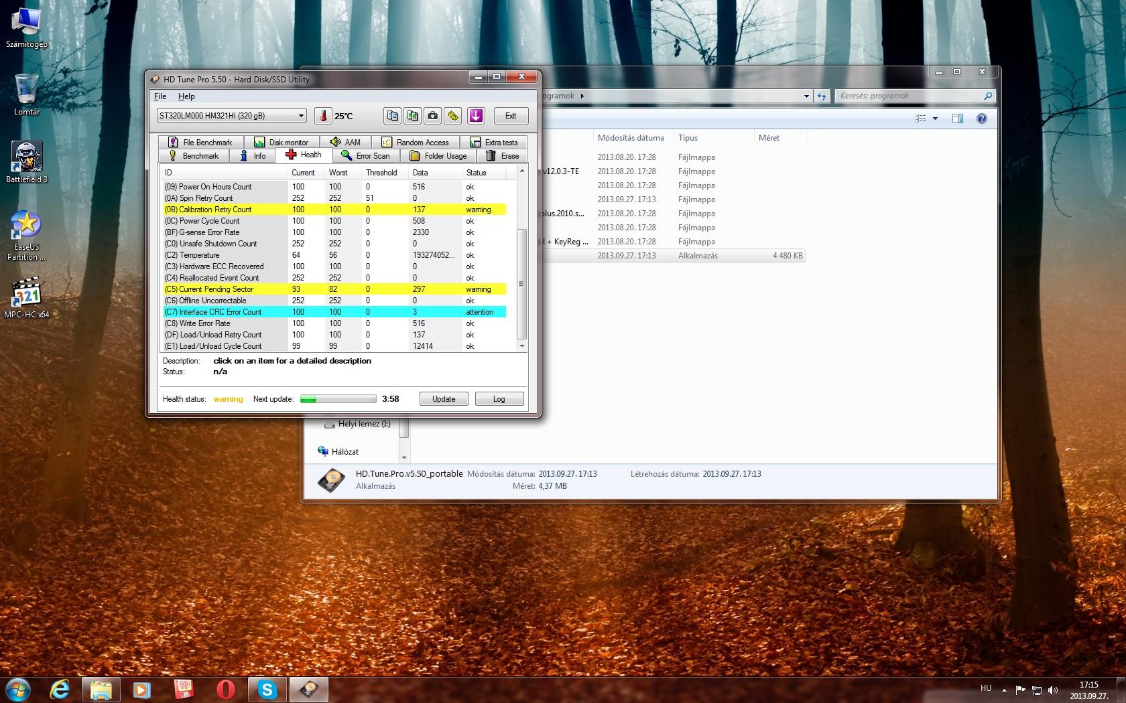The image size is (1126, 703).
Task: Select Hálózat in Explorer navigation pane
Action: click(x=338, y=452)
